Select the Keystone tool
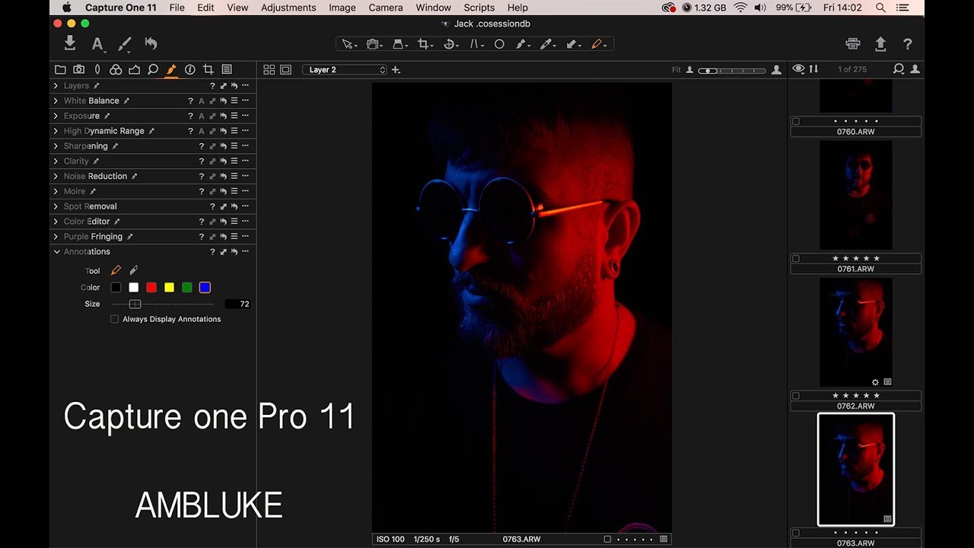The height and width of the screenshot is (548, 974). [476, 44]
